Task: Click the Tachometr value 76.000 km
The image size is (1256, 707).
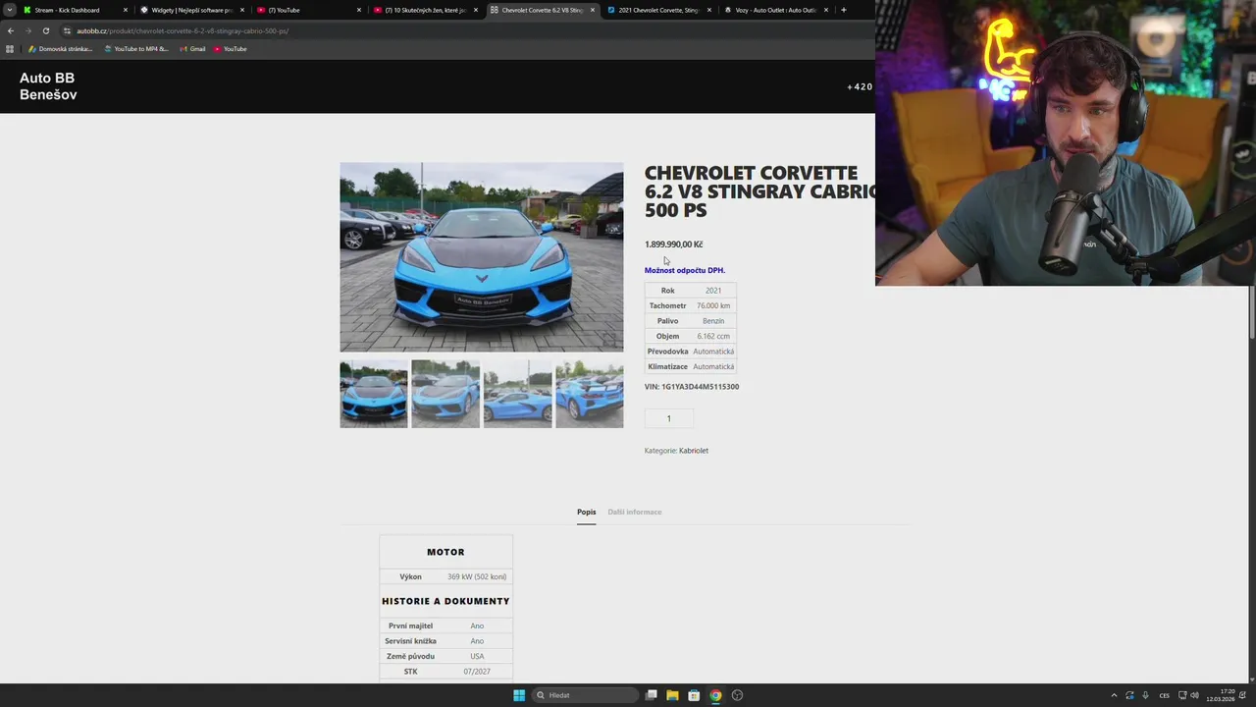Action: click(713, 305)
